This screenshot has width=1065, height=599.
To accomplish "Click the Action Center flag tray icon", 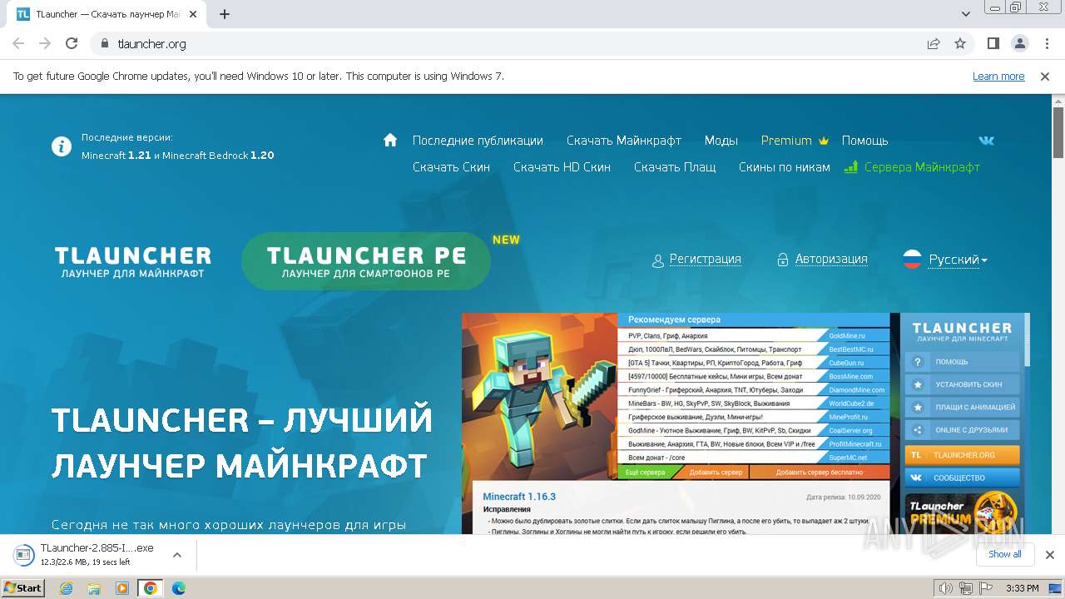I will click(987, 588).
